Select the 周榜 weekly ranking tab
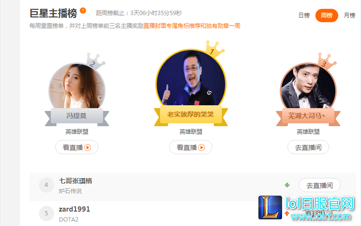361x226 pixels. pos(326,15)
